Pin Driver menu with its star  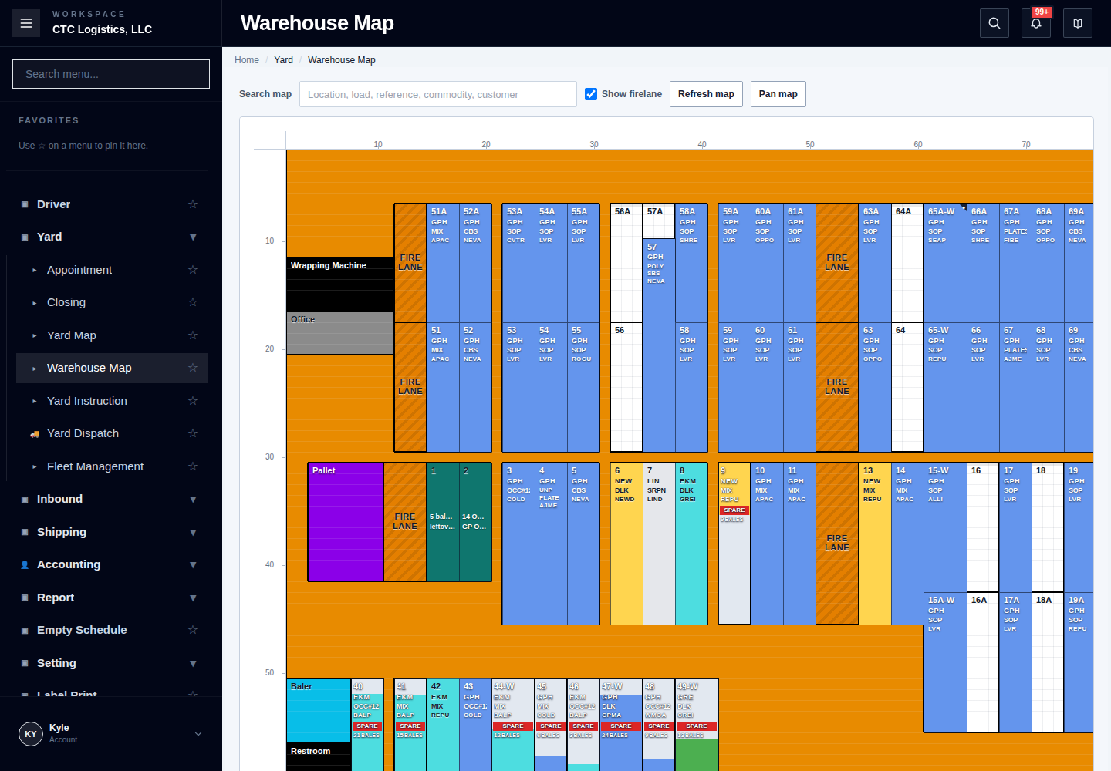(193, 204)
